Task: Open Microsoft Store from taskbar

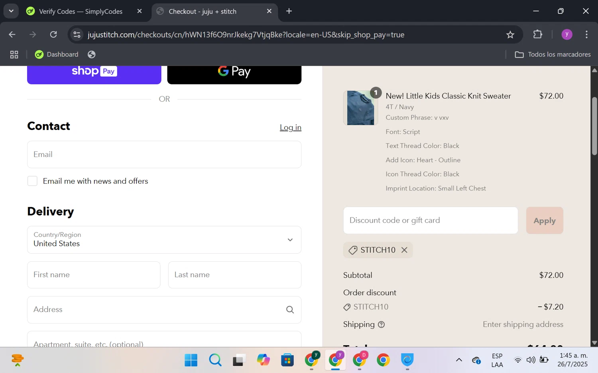Action: 287,360
